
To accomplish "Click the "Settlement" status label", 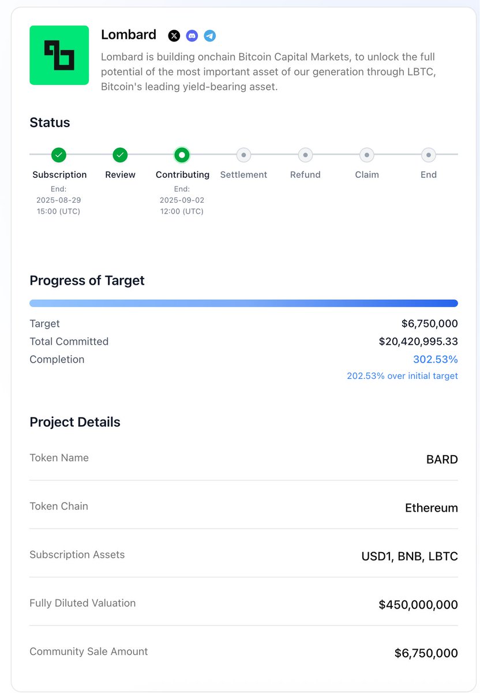I will [x=243, y=174].
